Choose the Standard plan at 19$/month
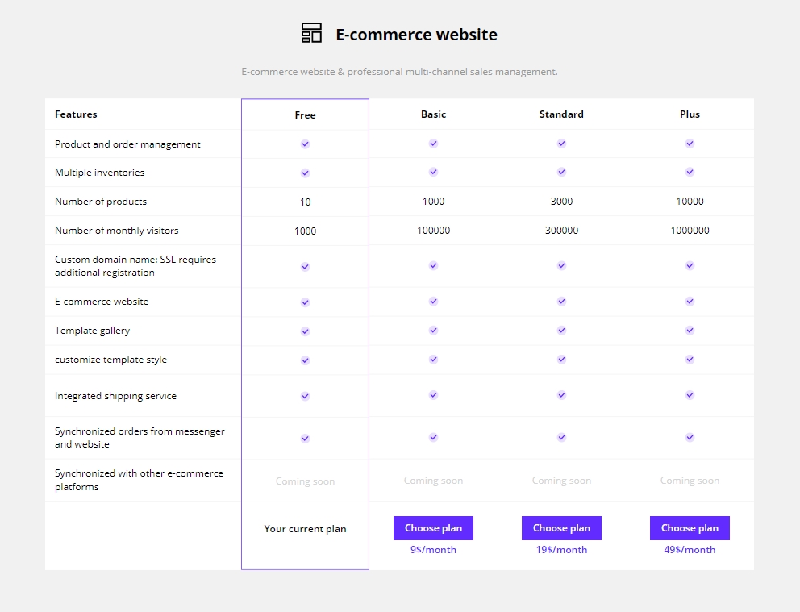The width and height of the screenshot is (800, 612). [561, 528]
